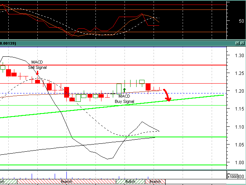246x185 pixels.
Task: Click the 1.20 price axis label
Action: 240,91
